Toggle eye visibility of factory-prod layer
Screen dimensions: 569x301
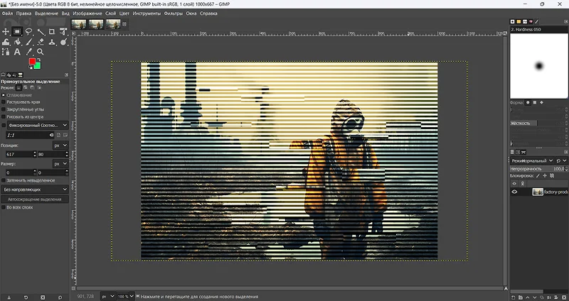514,192
